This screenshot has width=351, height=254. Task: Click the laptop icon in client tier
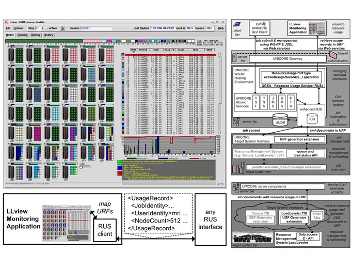pos(237,24)
